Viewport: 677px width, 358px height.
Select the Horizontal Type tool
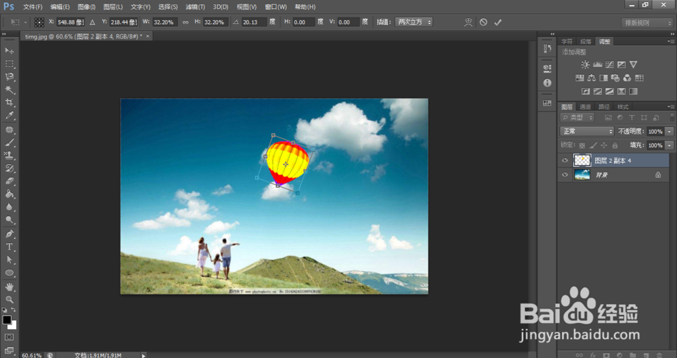tap(9, 247)
